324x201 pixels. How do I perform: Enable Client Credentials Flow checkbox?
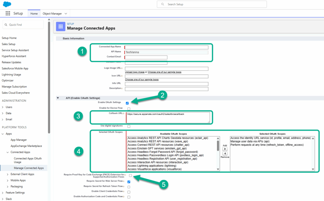[x=129, y=192]
